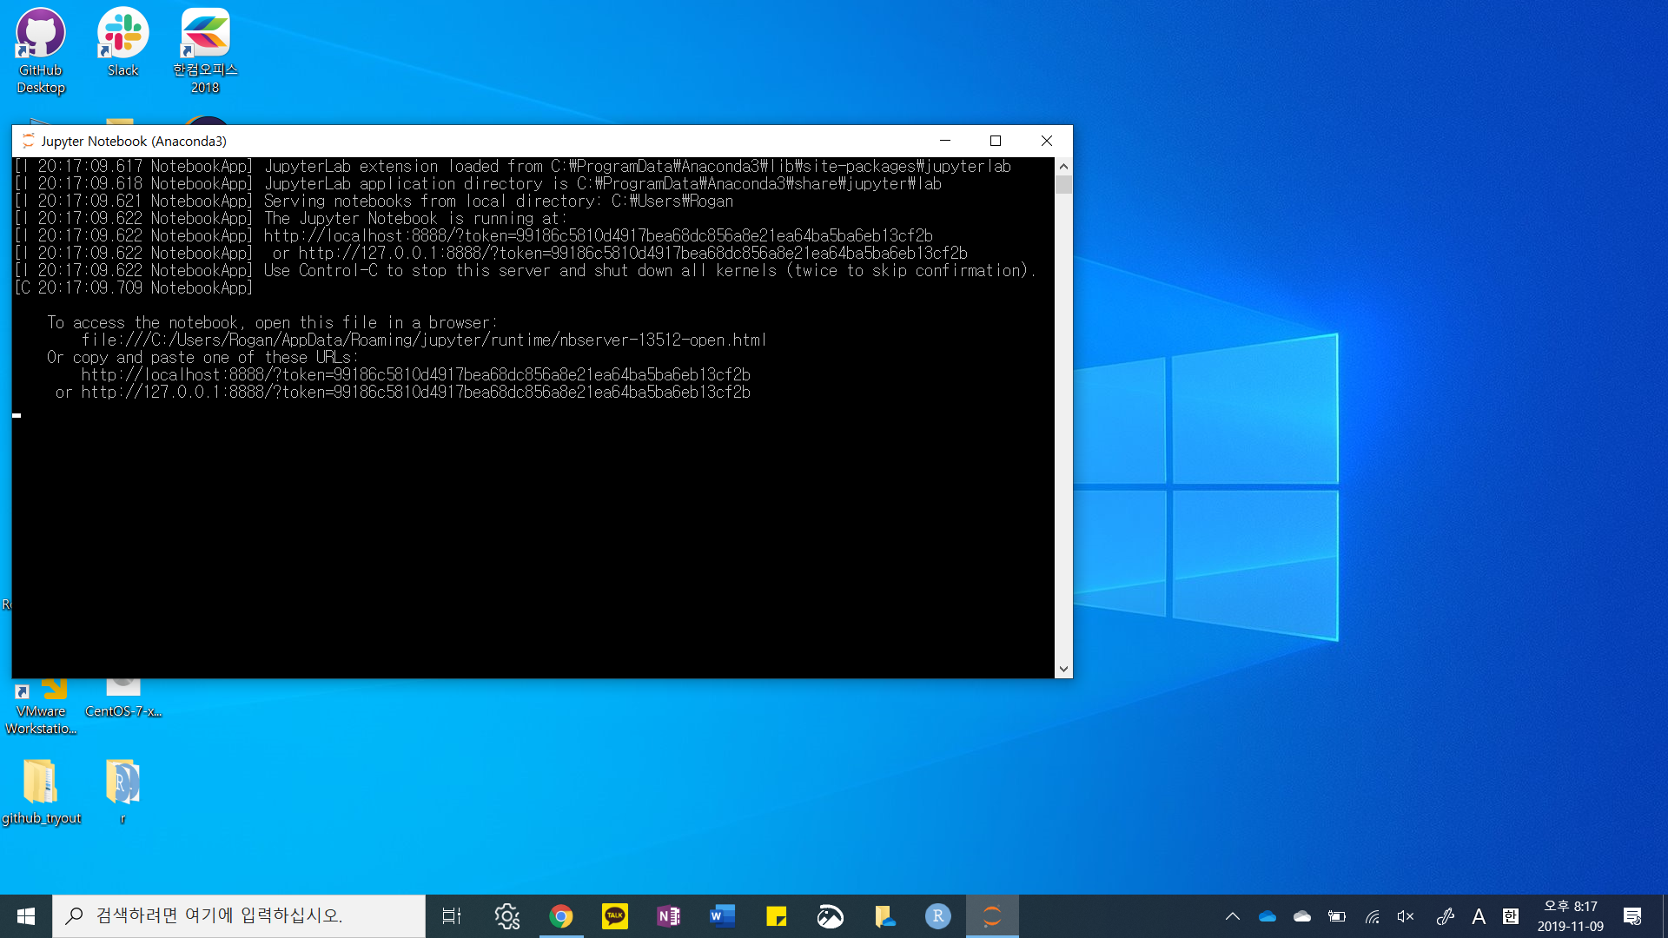Open Settings from the taskbar gear icon
1668x938 pixels.
(506, 916)
